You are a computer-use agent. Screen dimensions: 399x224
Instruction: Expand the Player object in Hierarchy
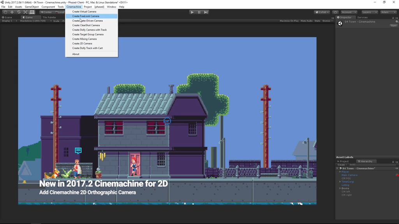[340, 171]
